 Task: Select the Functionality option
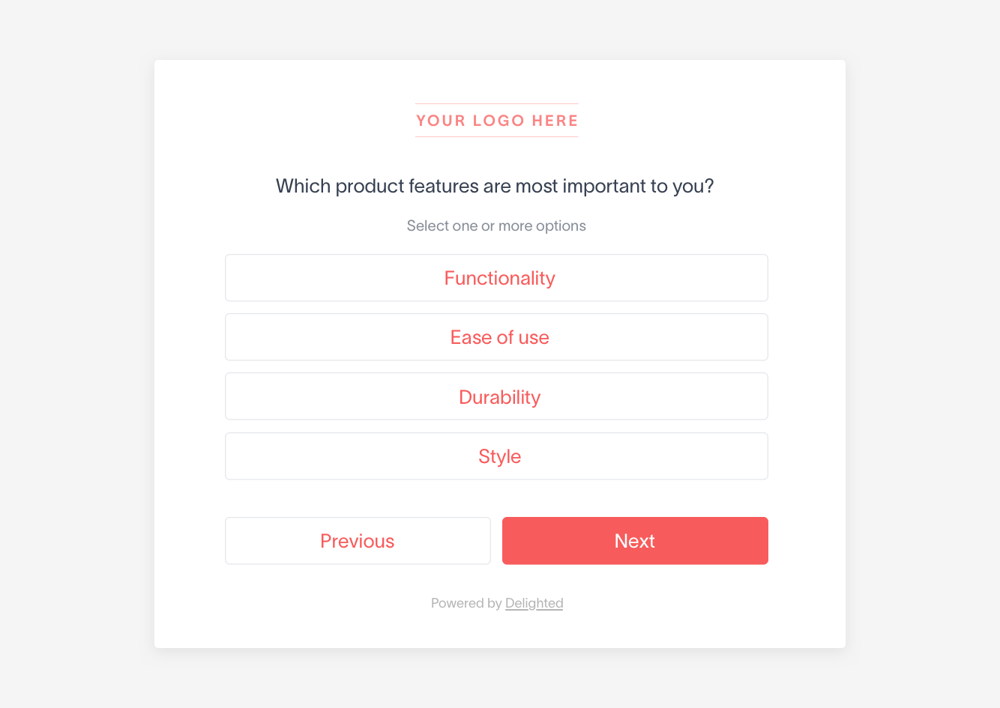click(x=496, y=278)
